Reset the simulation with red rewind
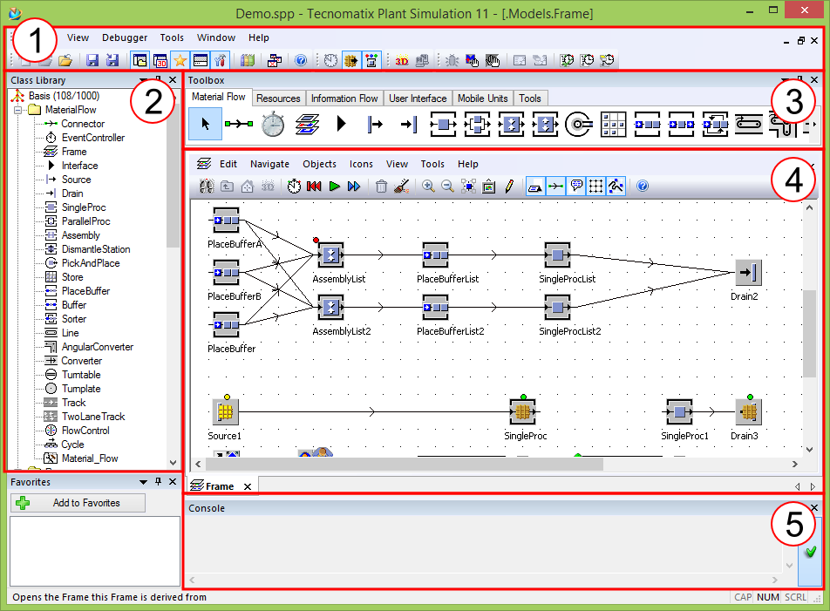This screenshot has width=830, height=611. pos(314,187)
